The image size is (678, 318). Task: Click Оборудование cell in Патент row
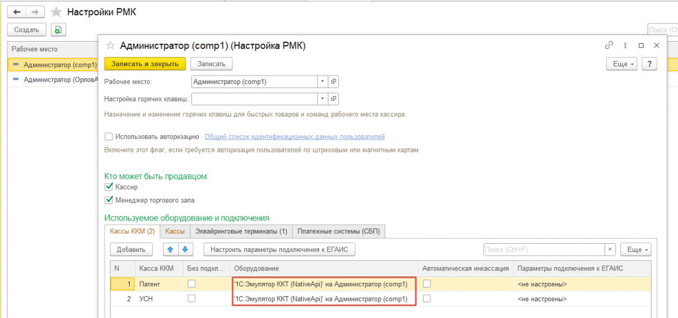(x=323, y=284)
